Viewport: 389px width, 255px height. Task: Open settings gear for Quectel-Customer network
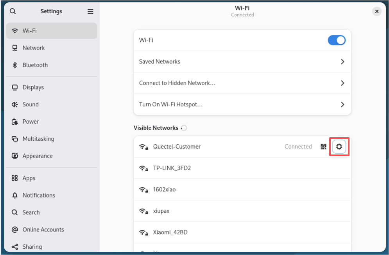coord(339,147)
